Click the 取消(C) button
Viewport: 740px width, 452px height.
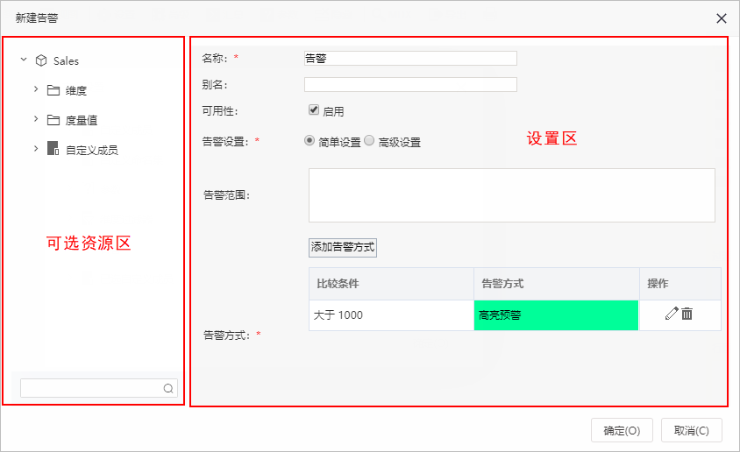pyautogui.click(x=692, y=430)
